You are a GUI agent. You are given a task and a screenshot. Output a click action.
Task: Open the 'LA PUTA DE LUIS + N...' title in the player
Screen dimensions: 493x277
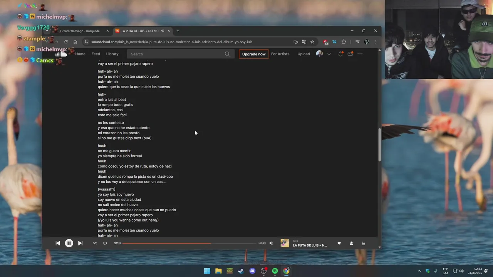310,245
